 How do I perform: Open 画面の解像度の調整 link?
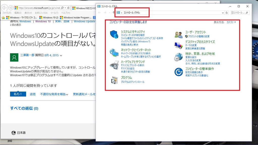pyautogui.click(x=195, y=48)
